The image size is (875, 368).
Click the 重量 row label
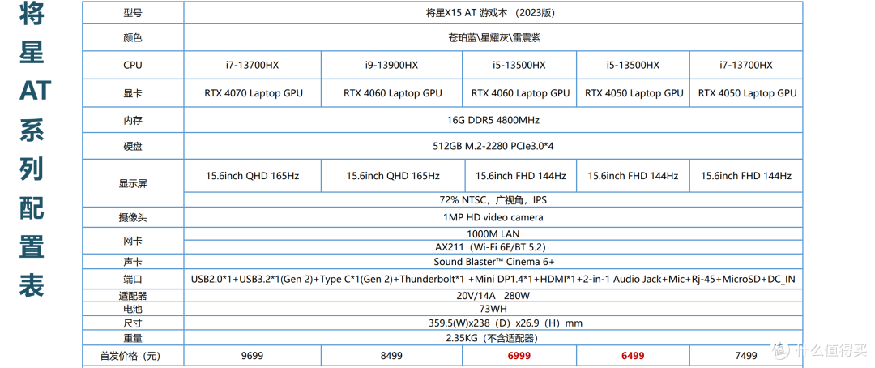pyautogui.click(x=133, y=338)
